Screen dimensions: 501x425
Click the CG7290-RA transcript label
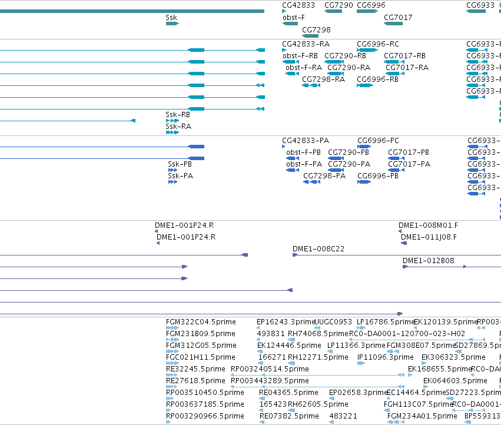(x=349, y=68)
